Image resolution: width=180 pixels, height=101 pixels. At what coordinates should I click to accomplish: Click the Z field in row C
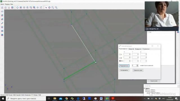tap(143, 54)
